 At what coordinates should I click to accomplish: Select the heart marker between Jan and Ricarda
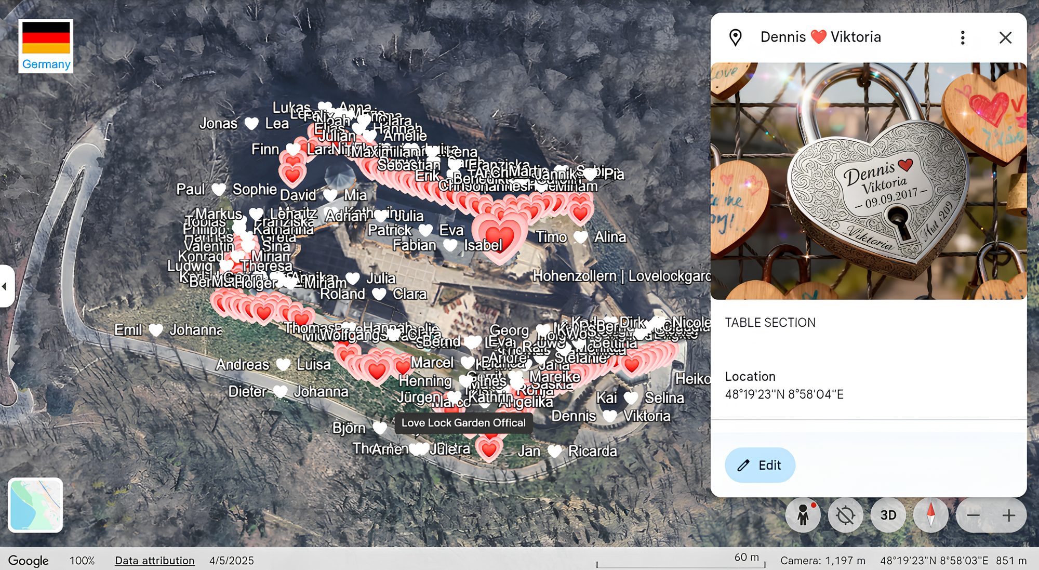[555, 451]
